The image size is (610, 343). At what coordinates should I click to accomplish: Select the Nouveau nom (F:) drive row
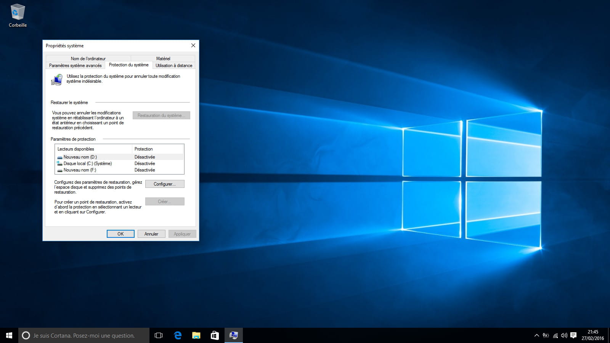(120, 170)
